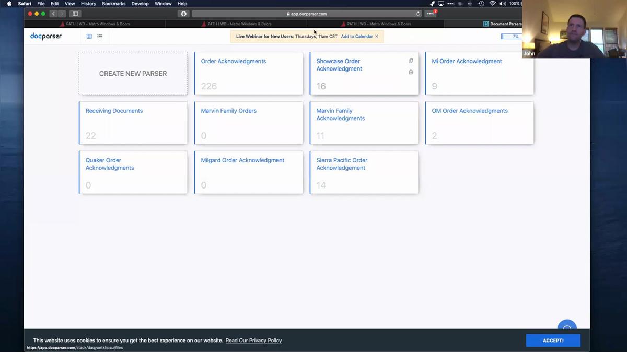Open Read Our Privacy Policy link
This screenshot has height=352, width=627.
coord(253,341)
